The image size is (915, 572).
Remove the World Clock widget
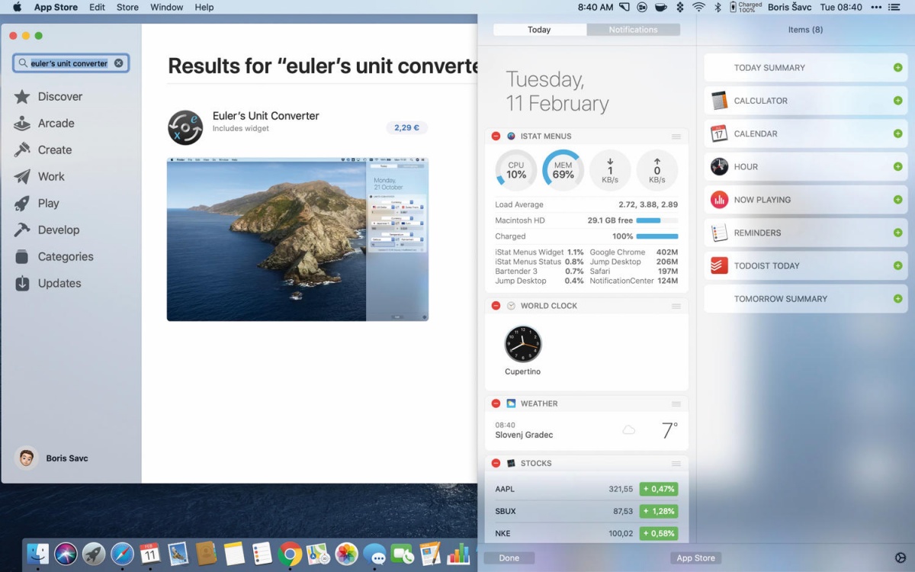pos(496,306)
